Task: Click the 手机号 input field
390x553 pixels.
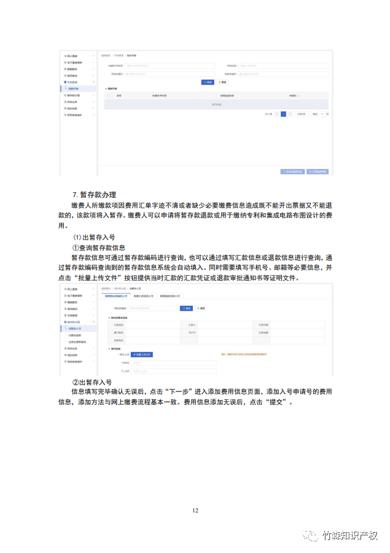Action: pyautogui.click(x=173, y=363)
